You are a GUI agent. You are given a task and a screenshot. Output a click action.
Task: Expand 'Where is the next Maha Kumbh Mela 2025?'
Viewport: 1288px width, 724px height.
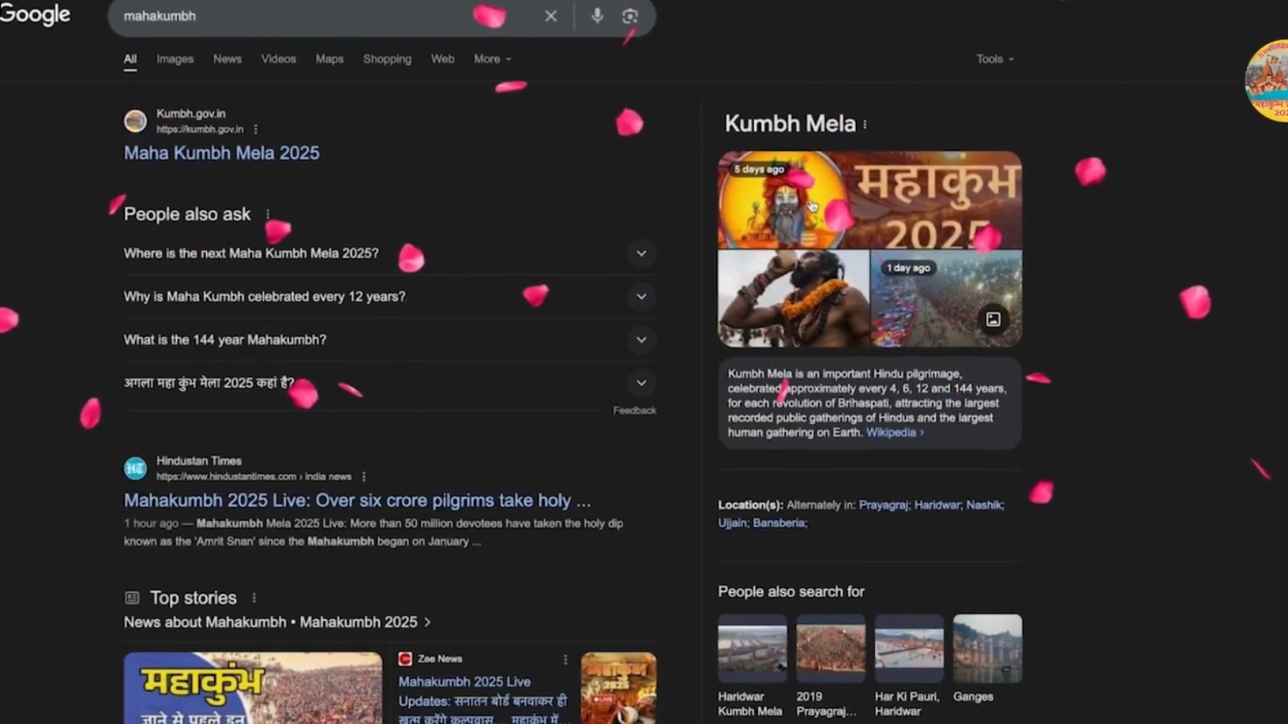(x=641, y=253)
